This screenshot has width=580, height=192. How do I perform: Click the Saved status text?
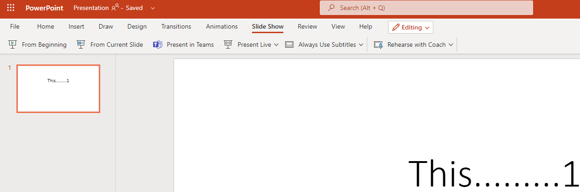click(x=134, y=8)
